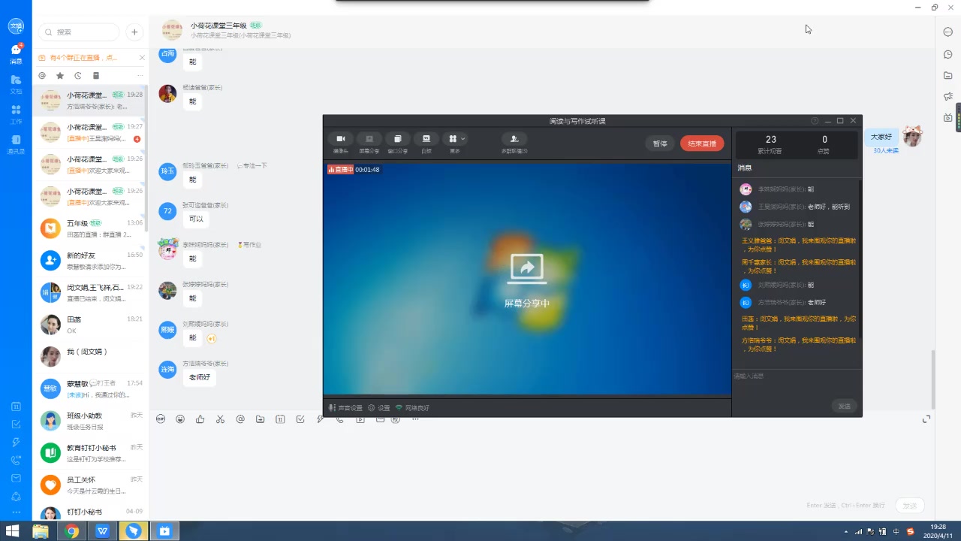Image resolution: width=961 pixels, height=541 pixels.
Task: Open WPS Writer from taskbar
Action: point(103,531)
